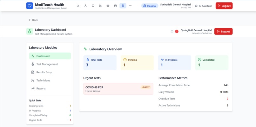Click the green Laboratory Dashboard flask icon
The width and height of the screenshot is (256, 127).
30,31
